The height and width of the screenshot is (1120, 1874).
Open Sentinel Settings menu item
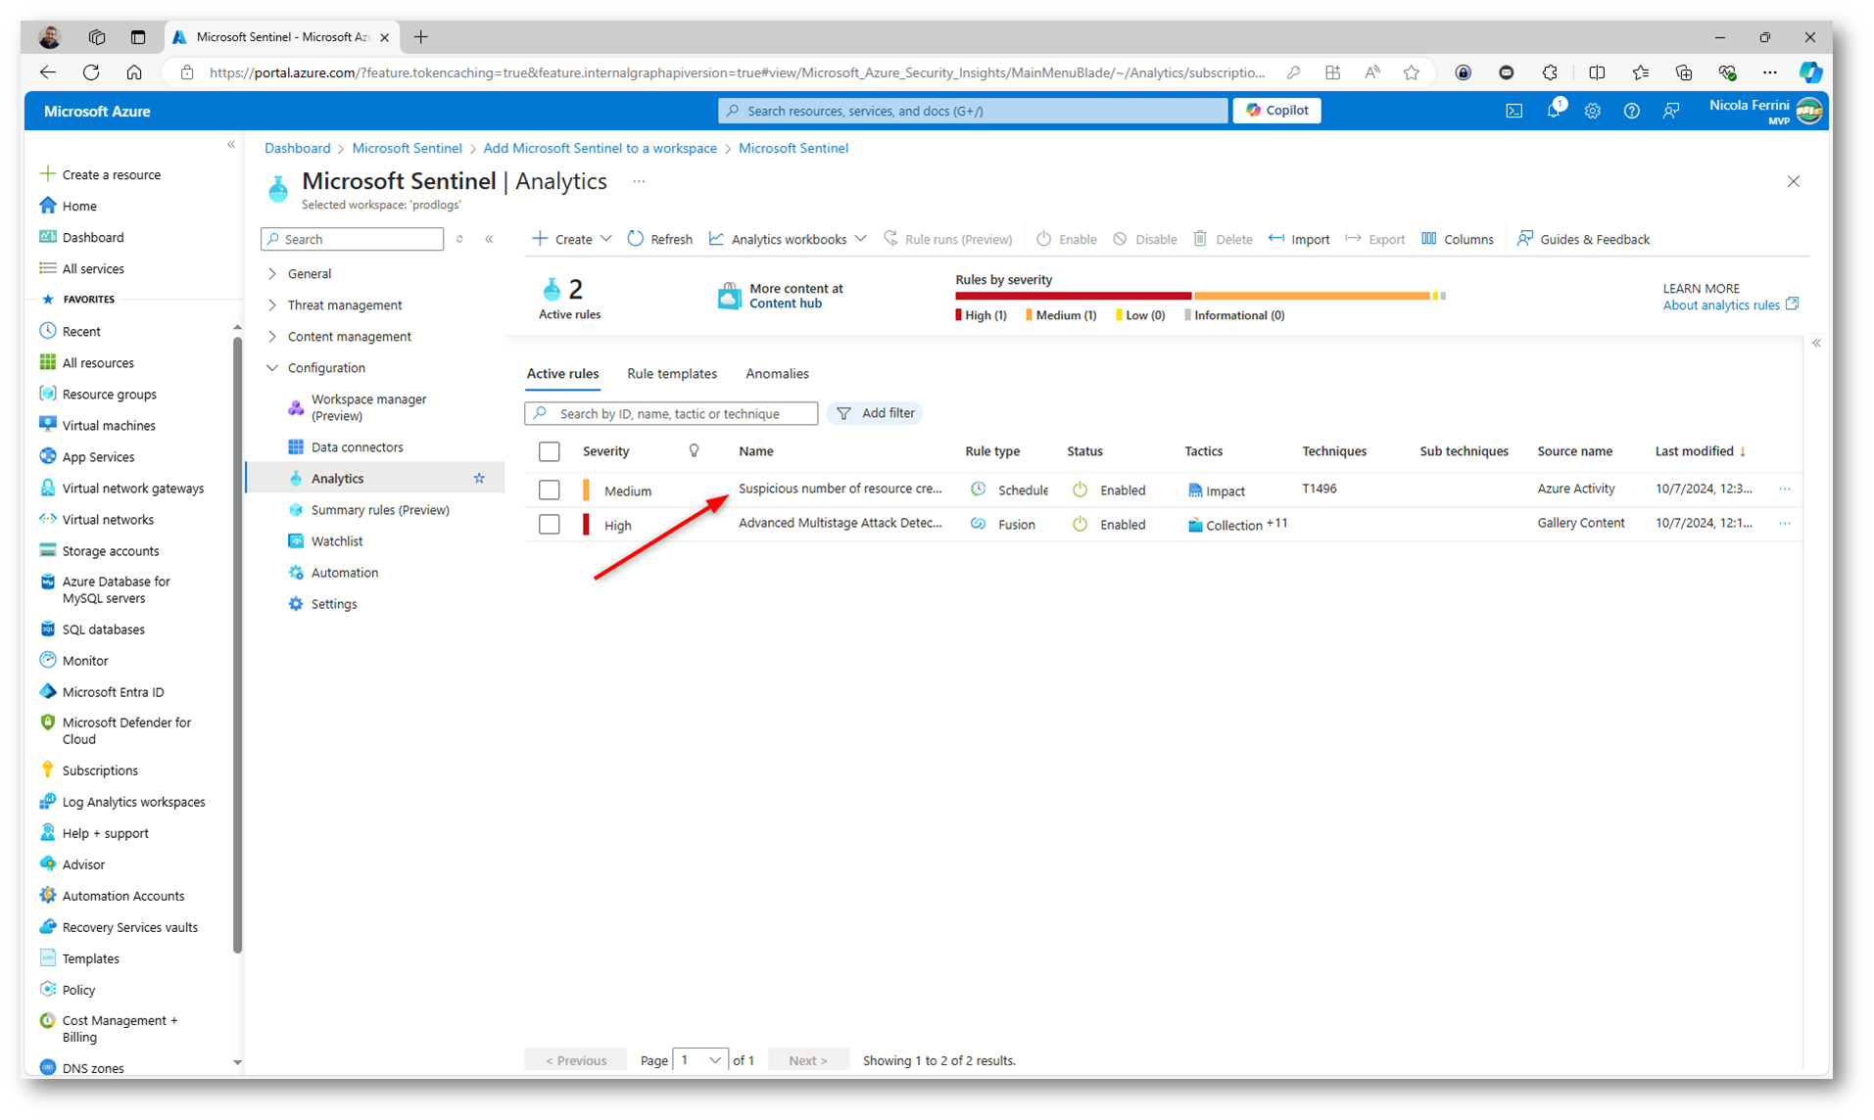click(334, 604)
